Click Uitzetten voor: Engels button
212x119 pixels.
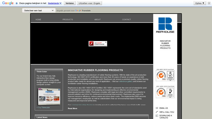click(89, 3)
